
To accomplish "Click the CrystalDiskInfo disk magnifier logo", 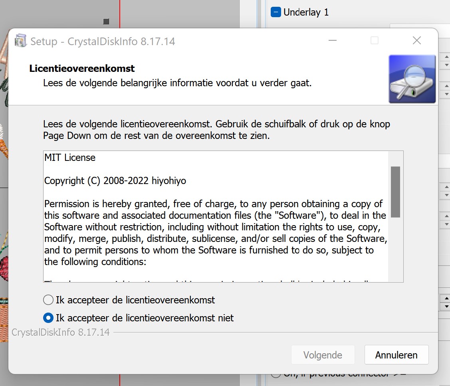I will click(x=412, y=79).
